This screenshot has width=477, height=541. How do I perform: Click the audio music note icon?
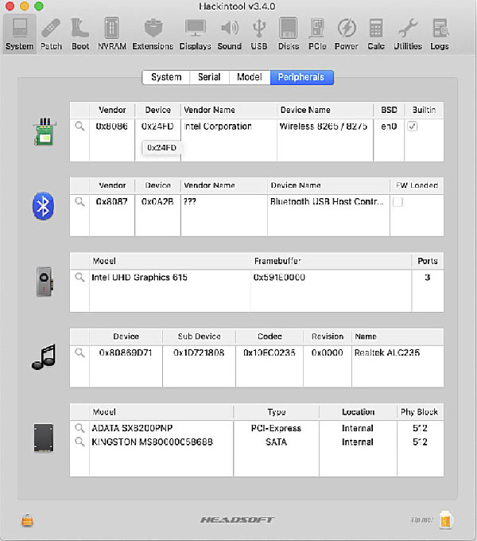click(x=44, y=356)
